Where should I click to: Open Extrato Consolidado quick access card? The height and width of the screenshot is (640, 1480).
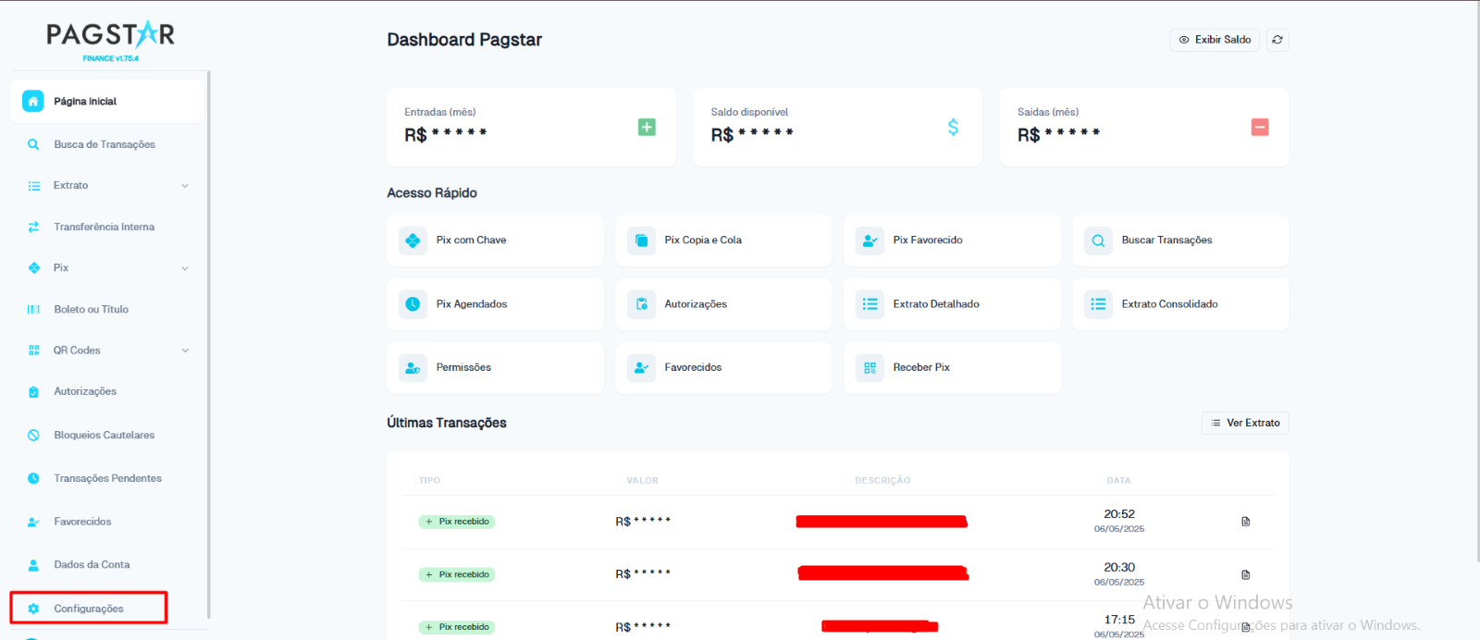1181,304
